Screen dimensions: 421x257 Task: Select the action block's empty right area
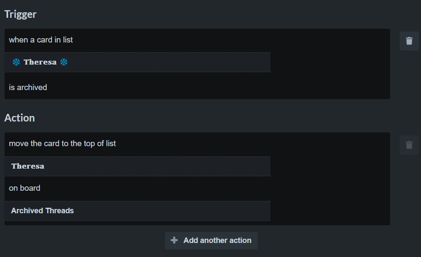tap(330, 179)
